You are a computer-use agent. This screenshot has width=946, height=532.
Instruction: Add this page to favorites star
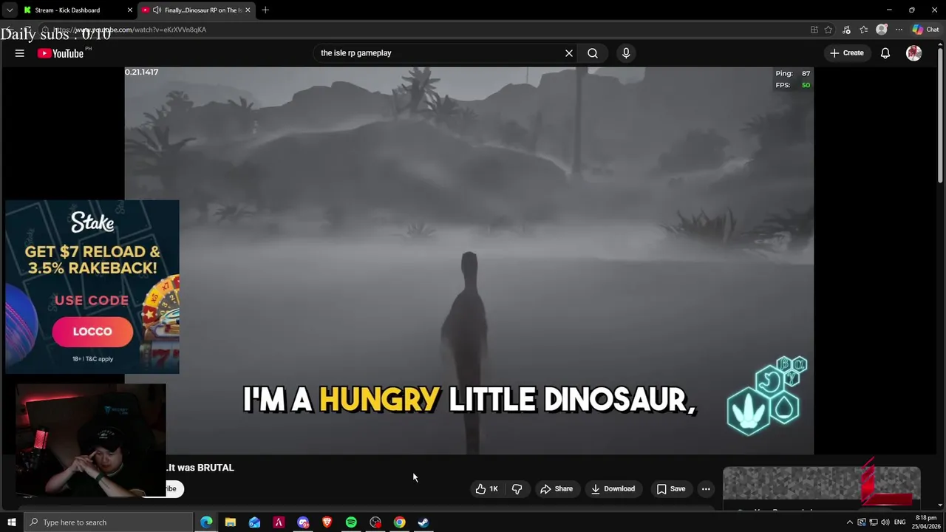coord(828,30)
